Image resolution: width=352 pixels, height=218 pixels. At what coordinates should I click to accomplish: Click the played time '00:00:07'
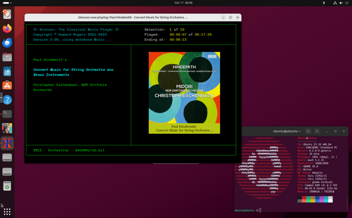pyautogui.click(x=178, y=35)
